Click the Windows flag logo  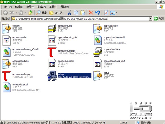(x=161, y=7)
